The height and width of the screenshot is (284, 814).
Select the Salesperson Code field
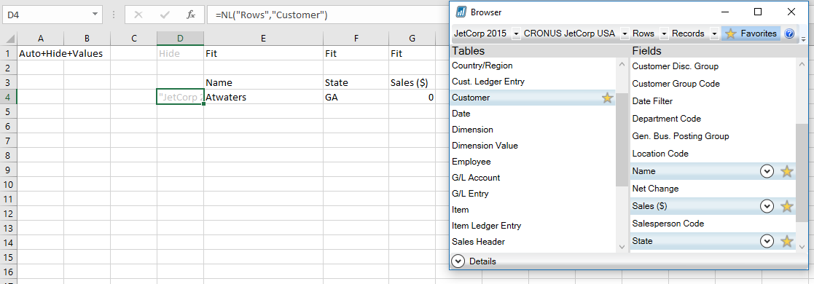point(713,224)
